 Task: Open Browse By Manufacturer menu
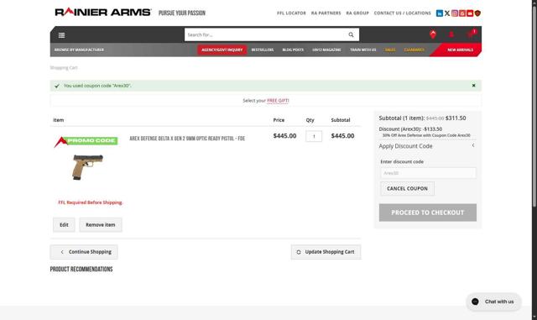[x=79, y=50]
